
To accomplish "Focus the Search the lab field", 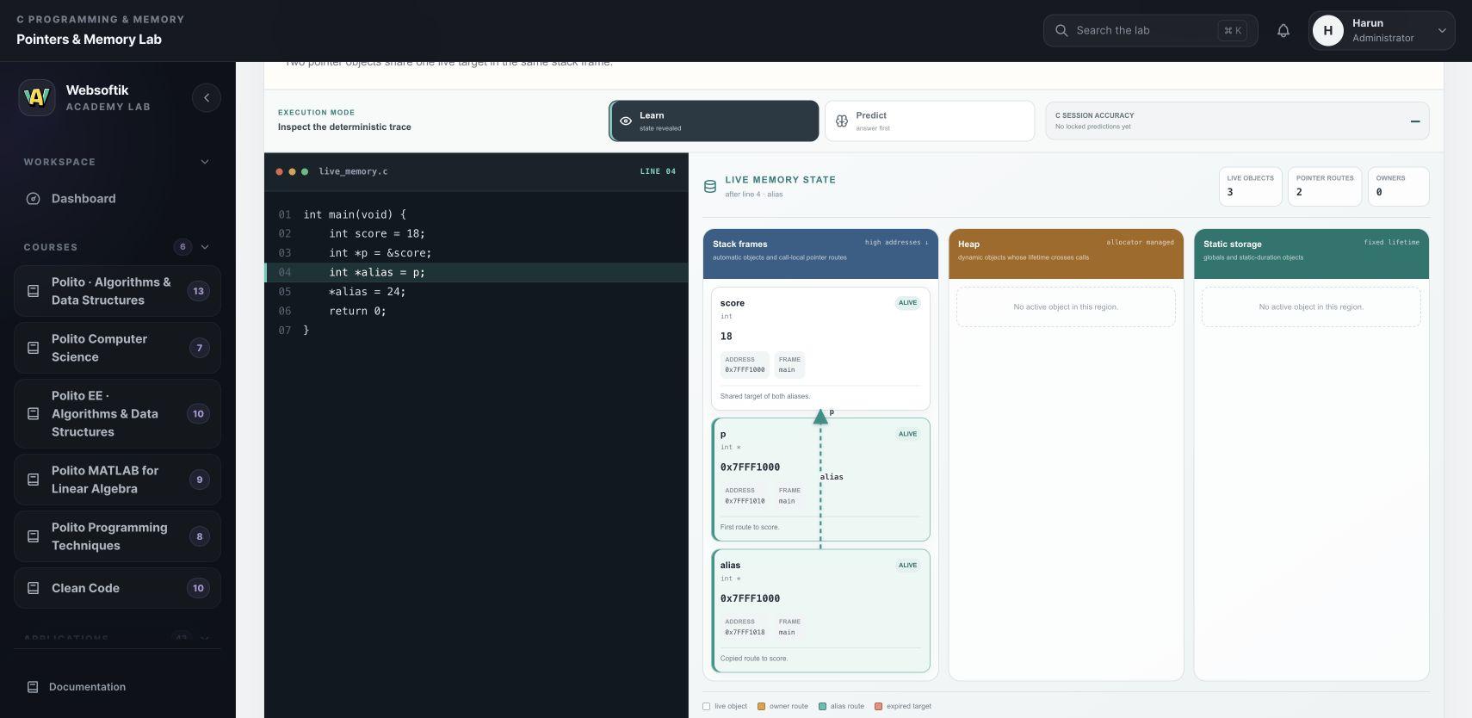I will coord(1150,30).
